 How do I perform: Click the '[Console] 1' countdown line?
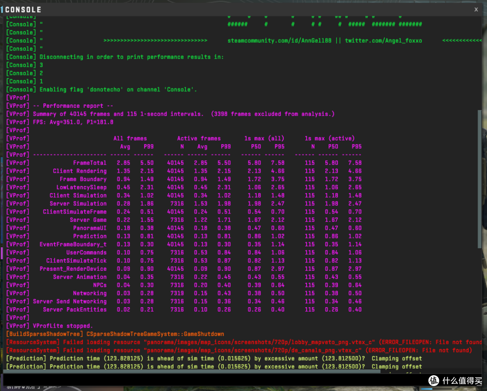point(24,81)
